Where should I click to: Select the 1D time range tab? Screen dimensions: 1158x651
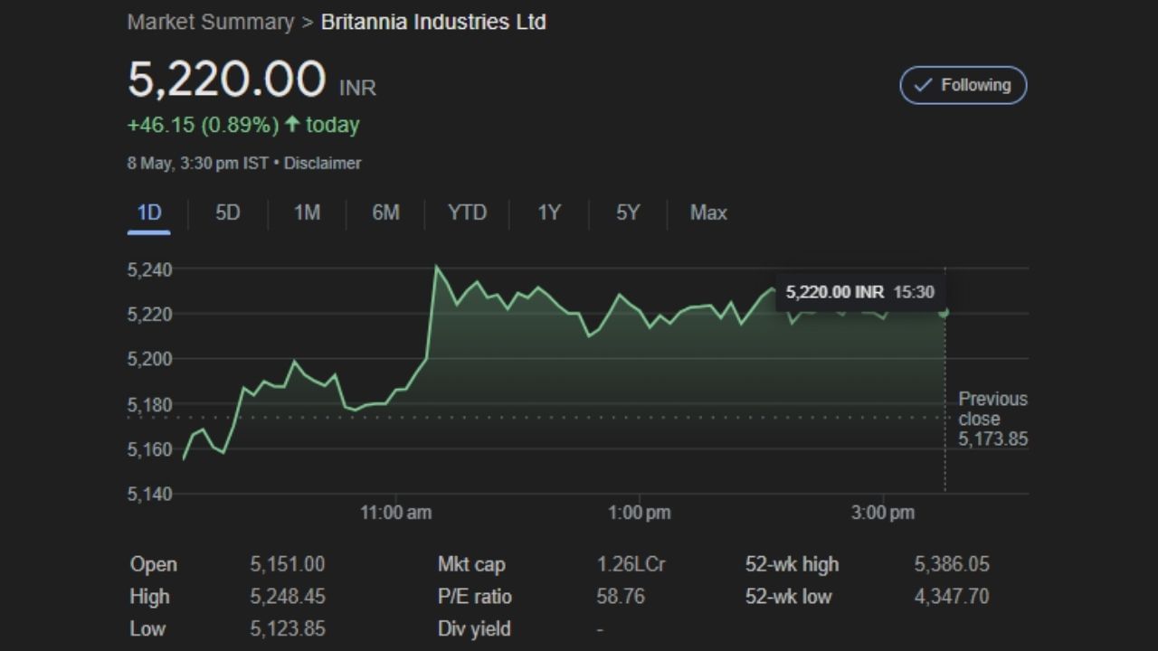pos(148,212)
